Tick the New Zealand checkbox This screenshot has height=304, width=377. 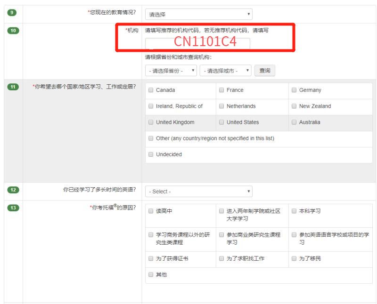(x=294, y=106)
